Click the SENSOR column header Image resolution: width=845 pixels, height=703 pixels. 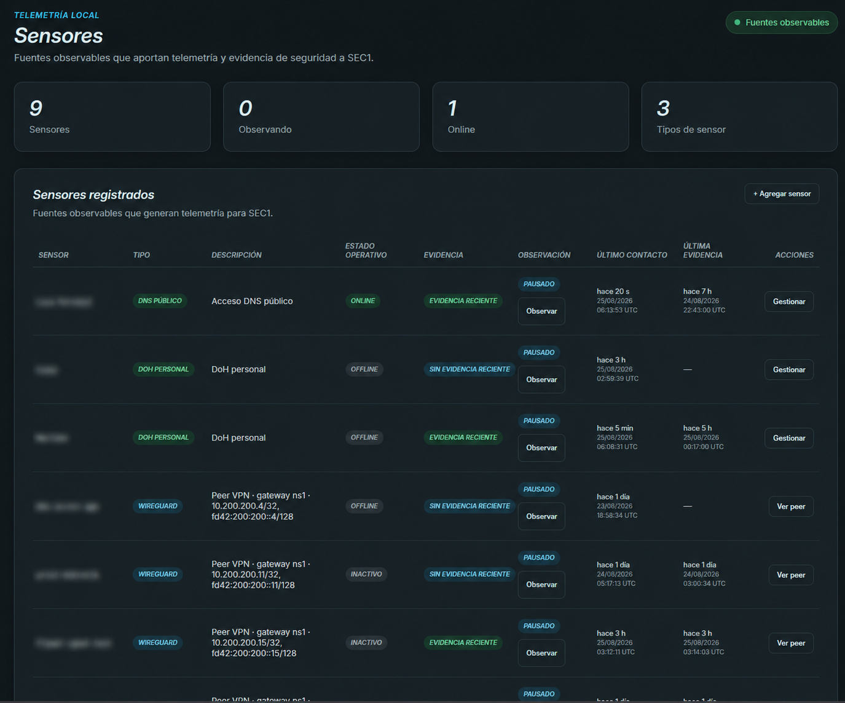pyautogui.click(x=53, y=255)
